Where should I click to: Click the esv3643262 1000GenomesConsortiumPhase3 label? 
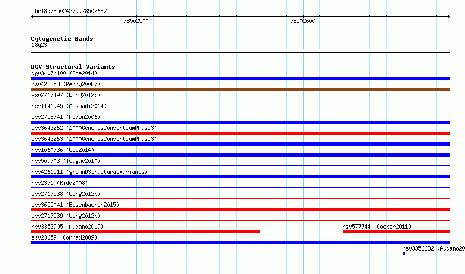coord(94,128)
